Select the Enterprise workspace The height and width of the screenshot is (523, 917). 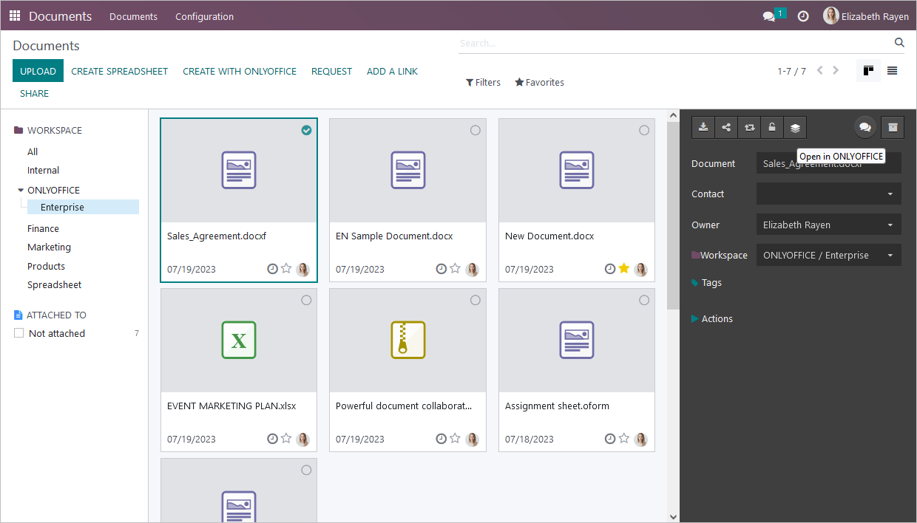coord(83,207)
